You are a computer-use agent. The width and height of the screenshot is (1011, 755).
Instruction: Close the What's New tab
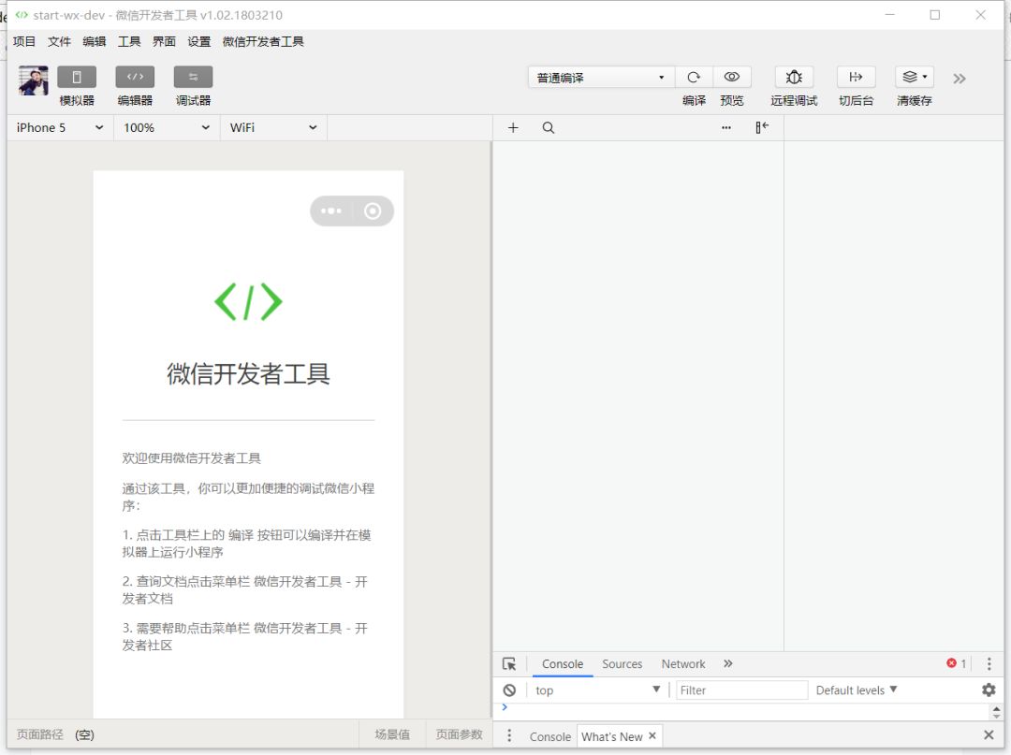[652, 735]
